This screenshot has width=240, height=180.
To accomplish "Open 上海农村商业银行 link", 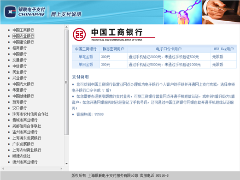I will 27,150.
